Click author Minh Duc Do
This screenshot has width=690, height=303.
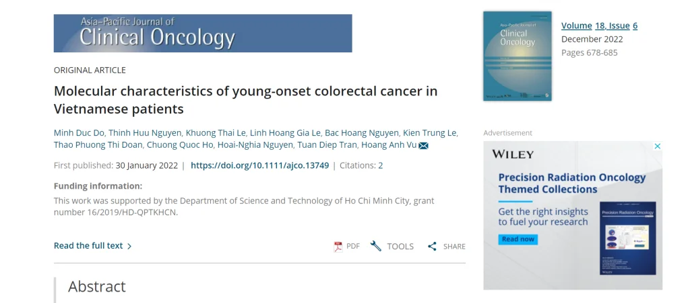coord(78,133)
